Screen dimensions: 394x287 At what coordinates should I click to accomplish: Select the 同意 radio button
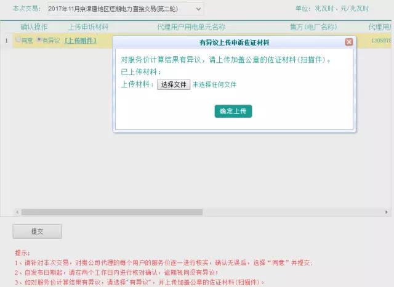[18, 40]
